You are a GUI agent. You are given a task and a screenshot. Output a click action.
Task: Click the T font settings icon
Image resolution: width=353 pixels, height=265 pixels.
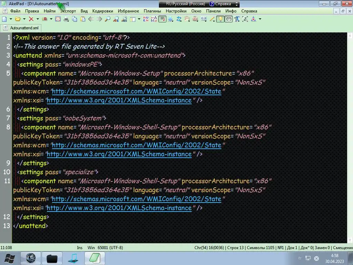[237, 19]
